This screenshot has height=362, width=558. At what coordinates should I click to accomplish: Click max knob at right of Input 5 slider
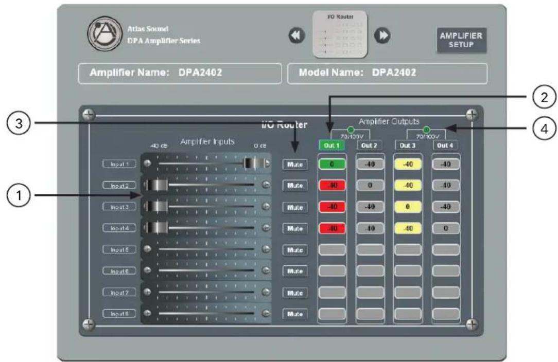pyautogui.click(x=266, y=249)
